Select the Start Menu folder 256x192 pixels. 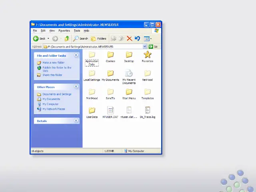pyautogui.click(x=129, y=92)
